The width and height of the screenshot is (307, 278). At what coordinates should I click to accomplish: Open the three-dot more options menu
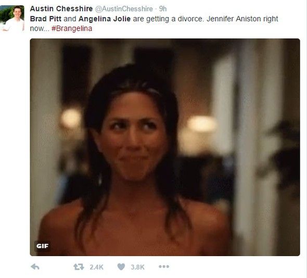[x=164, y=267]
